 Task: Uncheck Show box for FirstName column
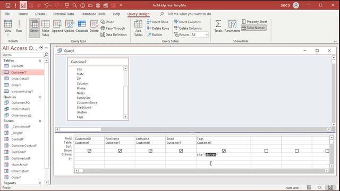point(120,151)
